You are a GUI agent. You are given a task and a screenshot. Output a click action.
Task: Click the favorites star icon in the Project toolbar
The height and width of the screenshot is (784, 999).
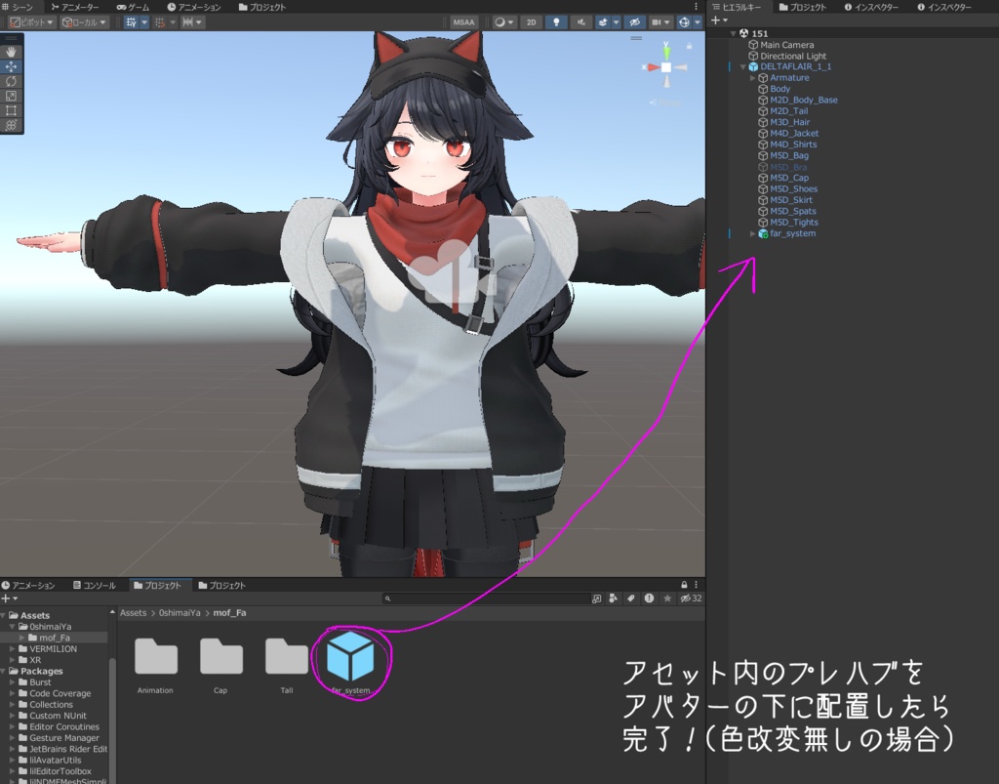[667, 598]
